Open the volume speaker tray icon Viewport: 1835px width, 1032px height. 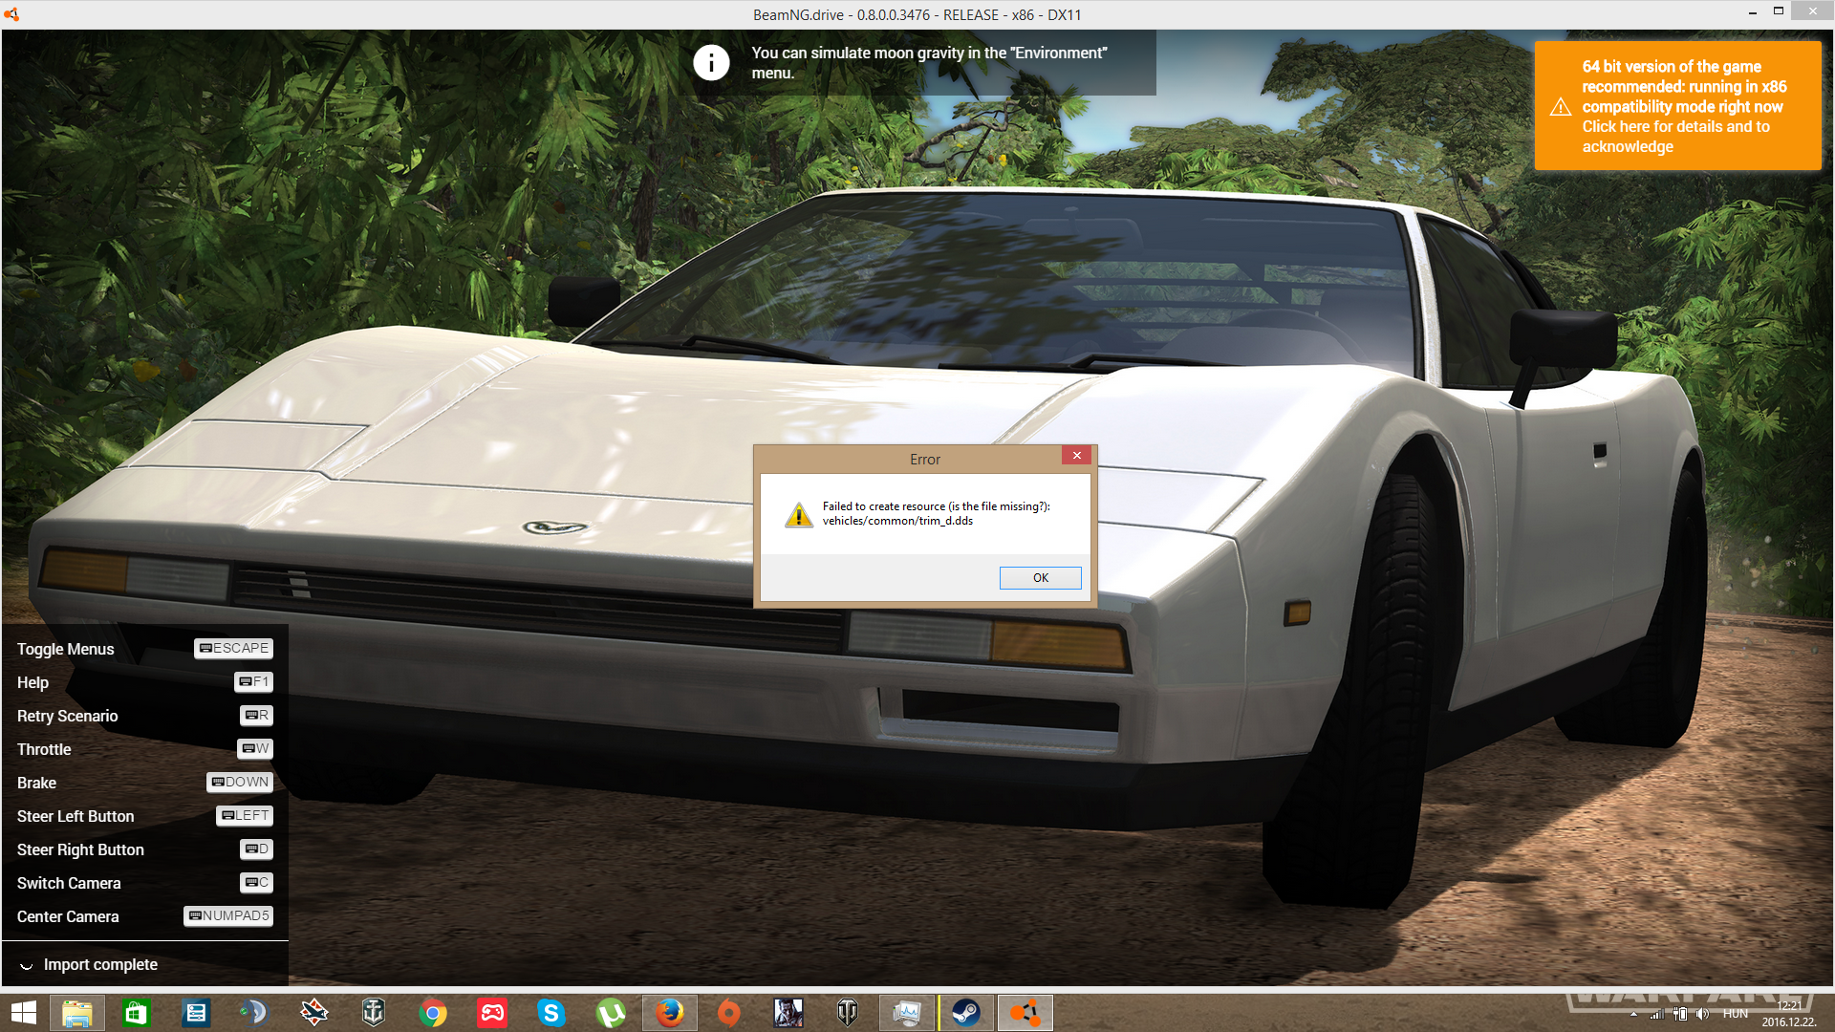coord(1703,1014)
